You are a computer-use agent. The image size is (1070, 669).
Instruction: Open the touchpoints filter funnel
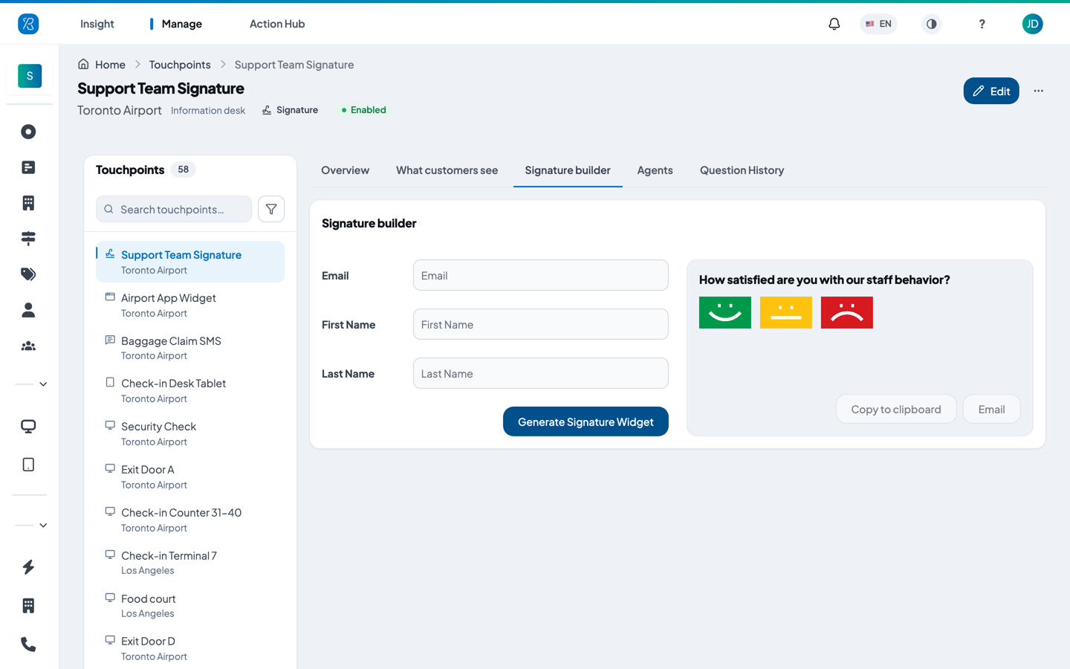click(271, 209)
